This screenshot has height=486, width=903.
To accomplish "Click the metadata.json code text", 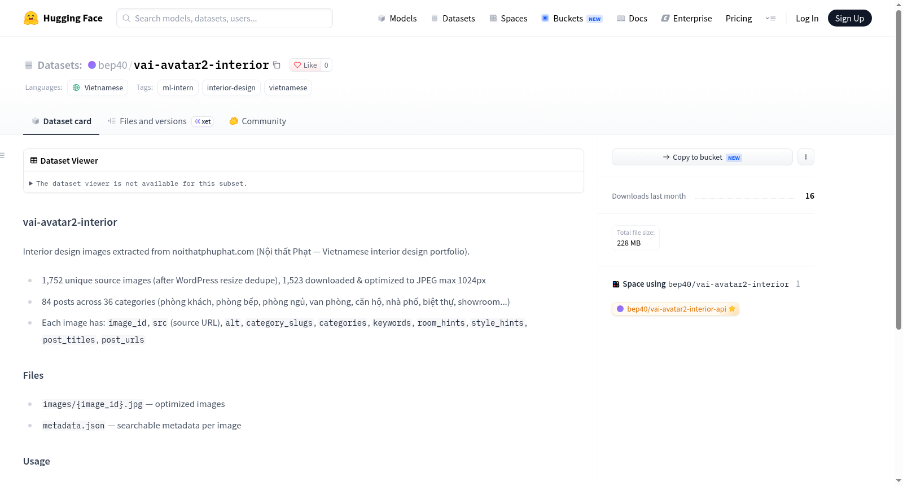I will 74,426.
